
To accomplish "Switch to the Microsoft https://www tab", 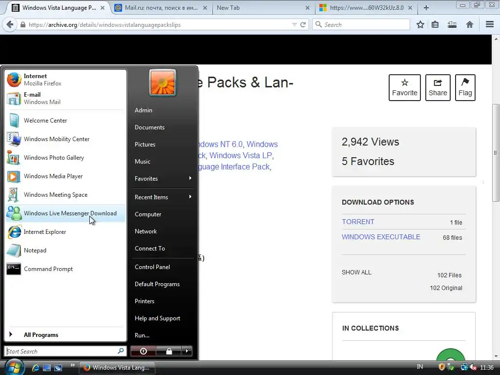I will (366, 8).
